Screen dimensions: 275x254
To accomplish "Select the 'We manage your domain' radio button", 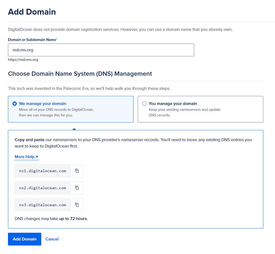I will pyautogui.click(x=15, y=104).
